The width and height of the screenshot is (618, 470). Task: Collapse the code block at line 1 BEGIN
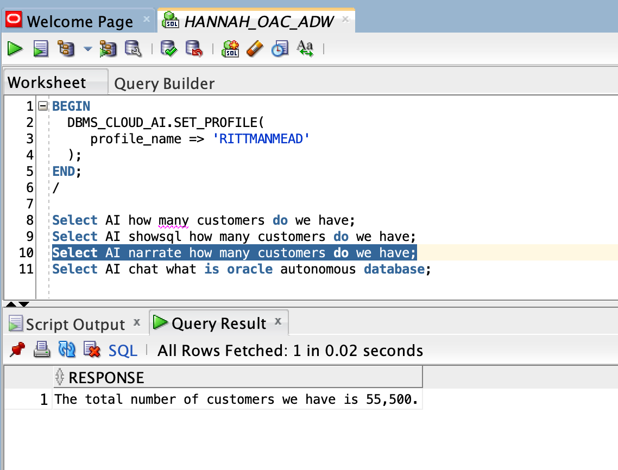click(42, 105)
